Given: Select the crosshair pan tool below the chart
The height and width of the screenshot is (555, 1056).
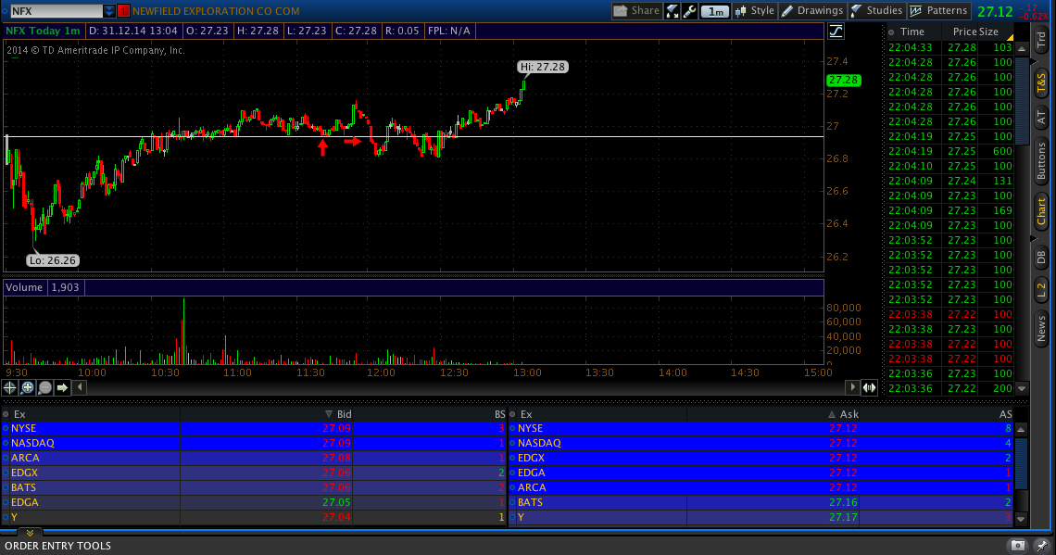Looking at the screenshot, I should 9,387.
